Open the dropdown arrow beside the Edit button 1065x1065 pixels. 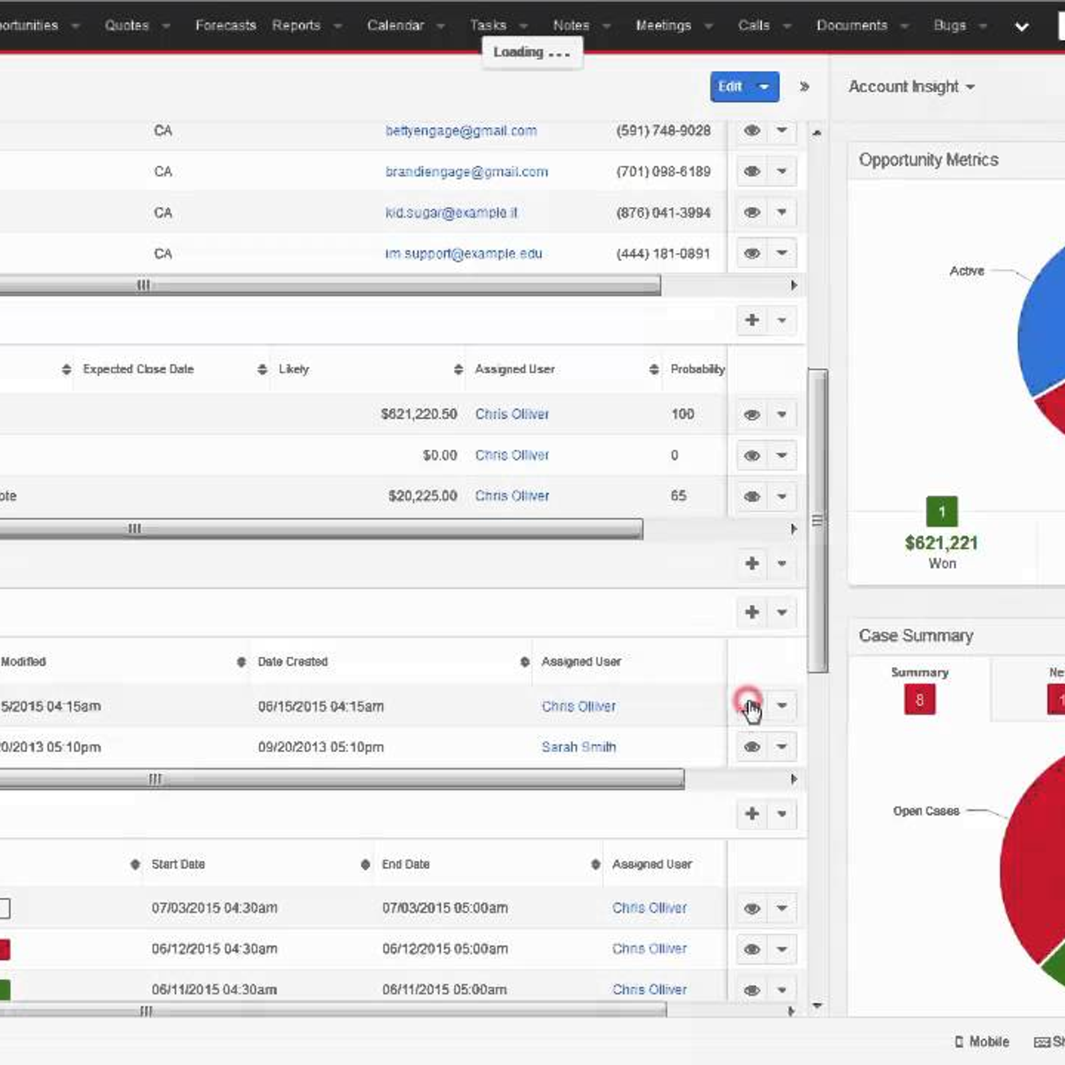point(764,87)
